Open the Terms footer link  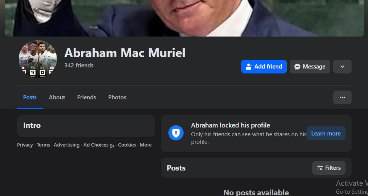click(x=43, y=145)
